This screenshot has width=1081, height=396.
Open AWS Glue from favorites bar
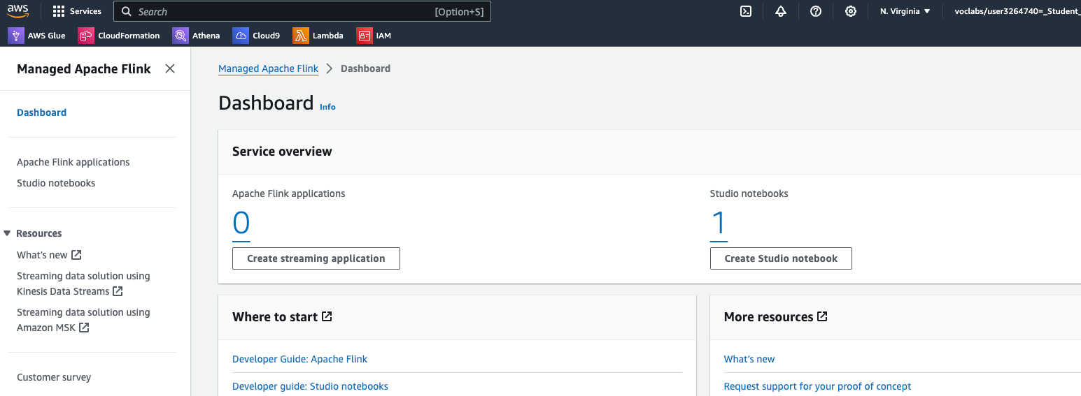click(x=37, y=36)
